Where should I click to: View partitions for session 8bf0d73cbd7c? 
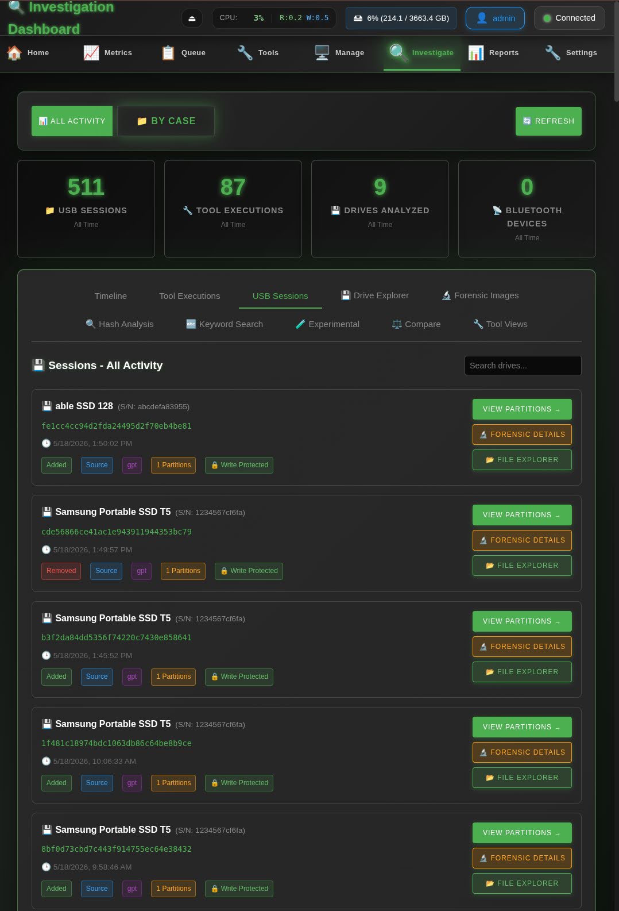(522, 833)
